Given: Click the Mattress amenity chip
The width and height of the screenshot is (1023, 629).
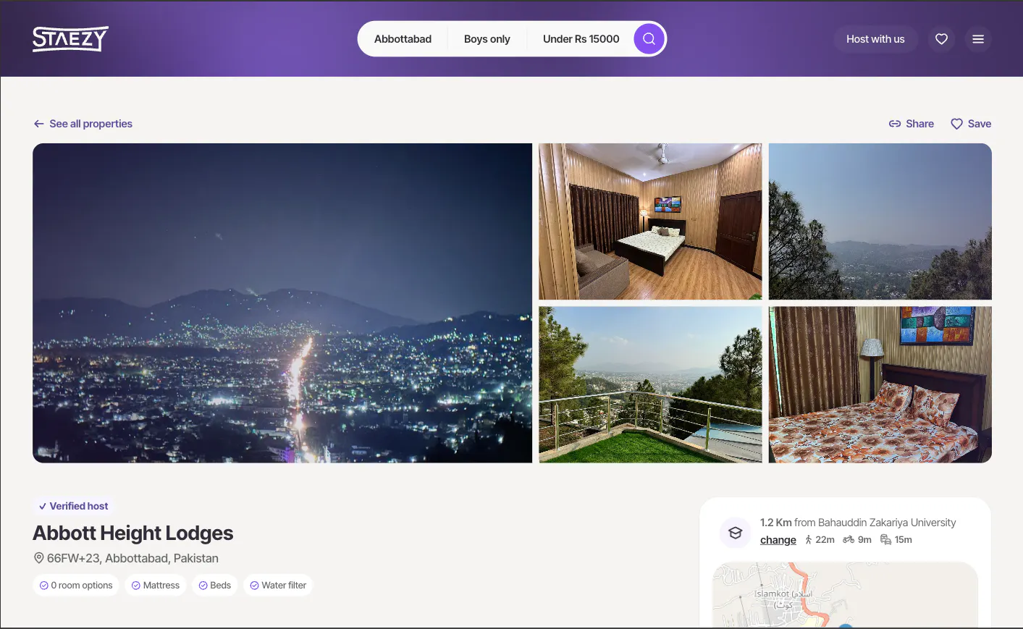Looking at the screenshot, I should (x=156, y=585).
